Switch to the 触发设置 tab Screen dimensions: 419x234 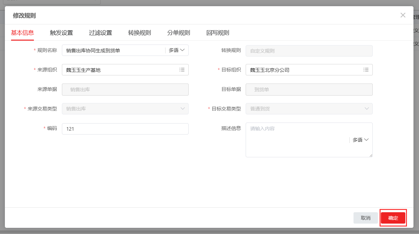[x=61, y=32]
